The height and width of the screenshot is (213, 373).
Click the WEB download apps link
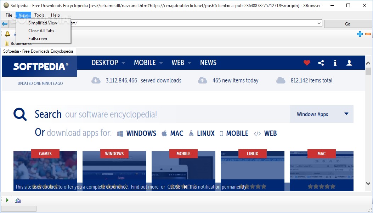pyautogui.click(x=265, y=133)
